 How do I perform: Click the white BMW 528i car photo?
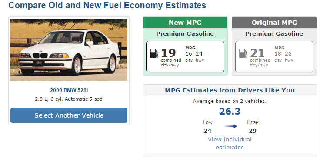[x=69, y=50]
